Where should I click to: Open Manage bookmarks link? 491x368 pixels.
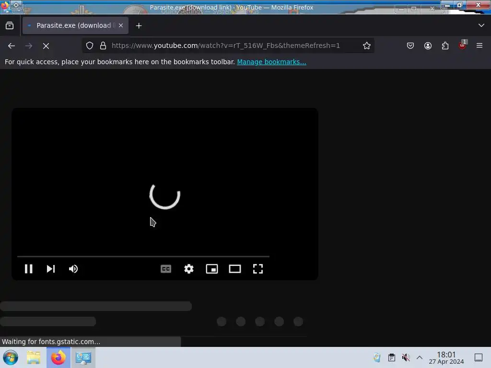(x=271, y=62)
